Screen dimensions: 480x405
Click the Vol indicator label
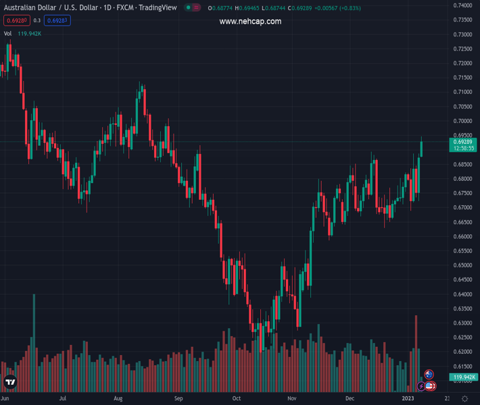click(8, 33)
